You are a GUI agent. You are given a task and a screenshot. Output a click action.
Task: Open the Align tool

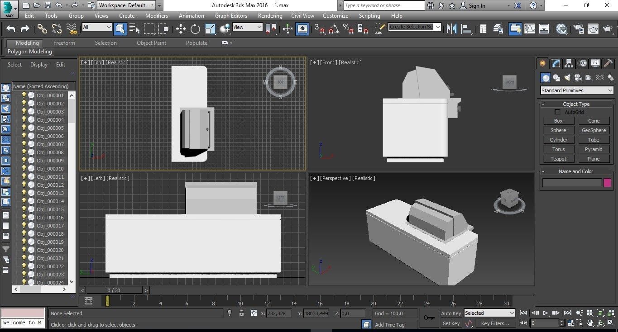tap(466, 29)
